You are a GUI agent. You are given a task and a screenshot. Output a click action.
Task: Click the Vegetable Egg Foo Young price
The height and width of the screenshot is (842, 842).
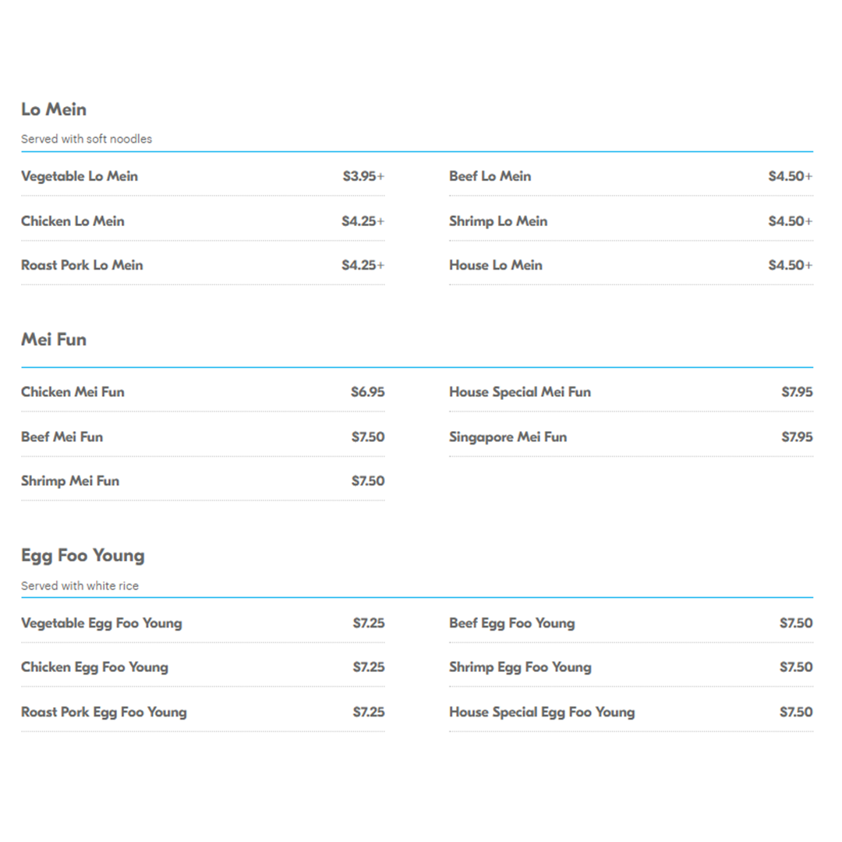click(x=369, y=624)
